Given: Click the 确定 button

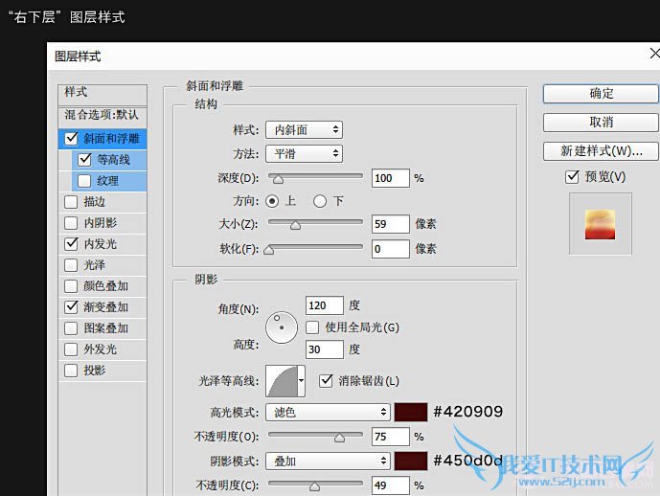Looking at the screenshot, I should 601,94.
